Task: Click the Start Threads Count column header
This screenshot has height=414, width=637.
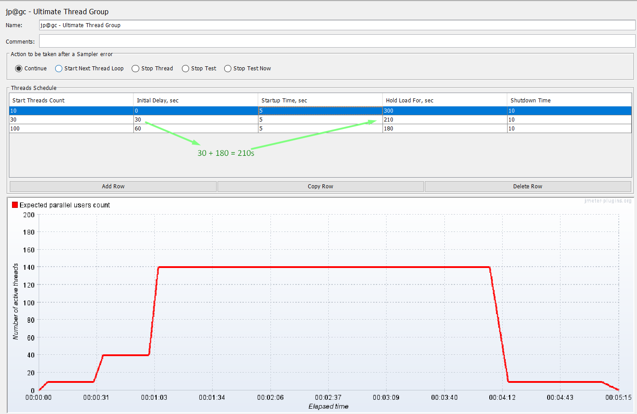Action: coord(71,100)
